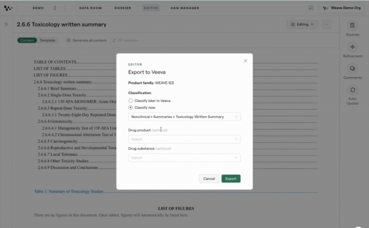
Task: Open the HAQ MANAGER tab
Action: [x=184, y=8]
